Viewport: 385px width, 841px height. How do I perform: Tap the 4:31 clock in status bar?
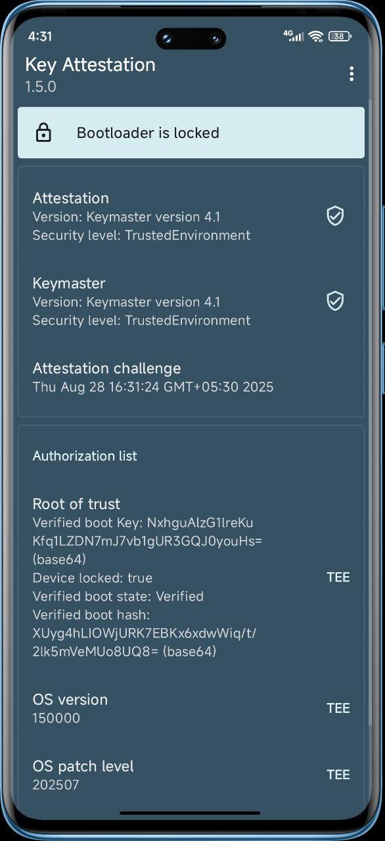[x=40, y=36]
